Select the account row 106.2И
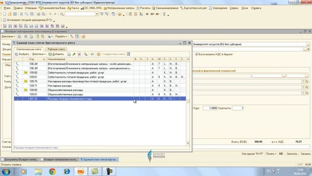312x176 pixels. tap(100, 64)
